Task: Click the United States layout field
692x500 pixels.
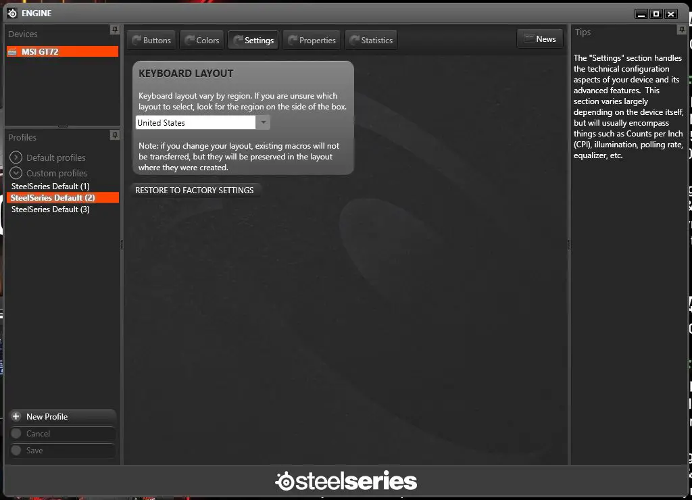Action: (x=195, y=122)
